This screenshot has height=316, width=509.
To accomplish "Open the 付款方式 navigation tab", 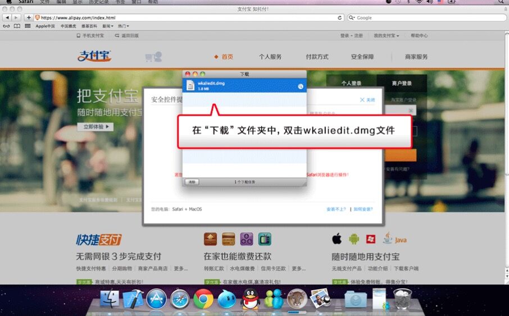I will click(317, 57).
